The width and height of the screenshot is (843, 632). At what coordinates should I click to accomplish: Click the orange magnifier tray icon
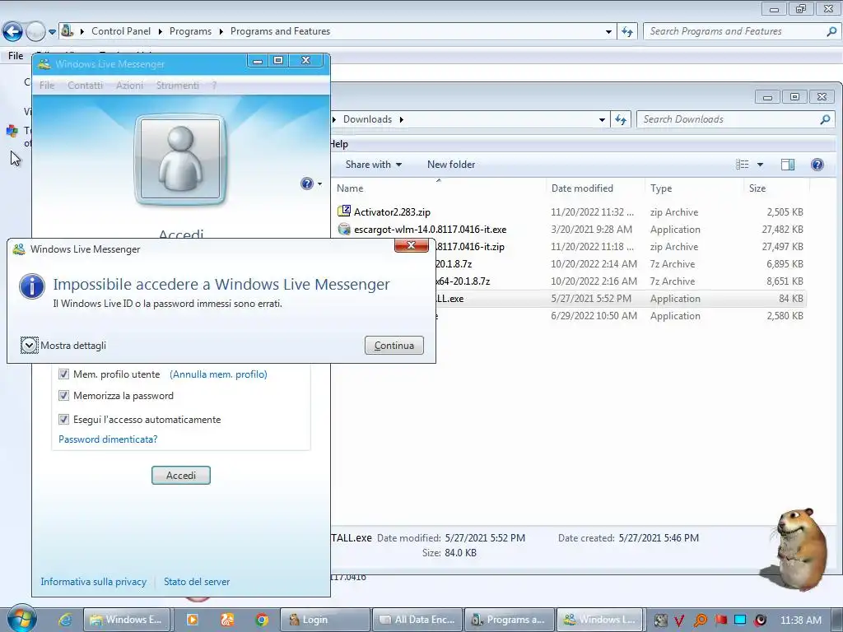point(700,620)
